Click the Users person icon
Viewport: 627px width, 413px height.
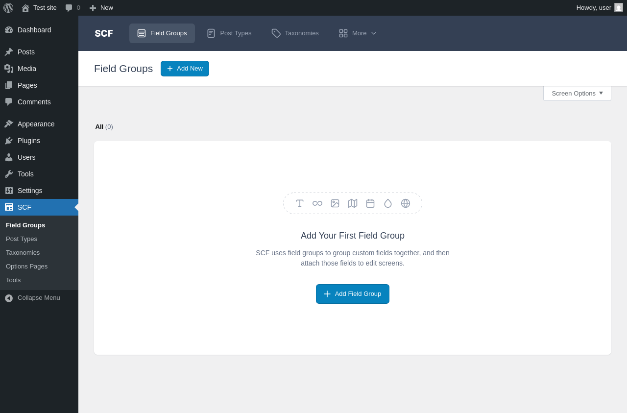point(9,157)
